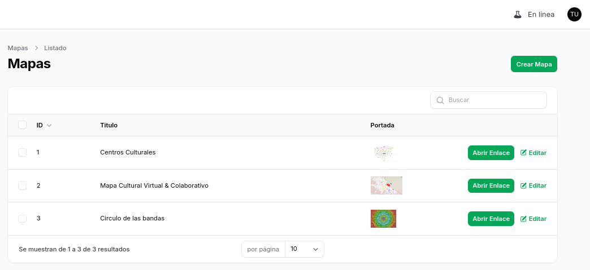Image resolution: width=590 pixels, height=270 pixels.
Task: Click the breadcrumb chevron between Mapas and Listado
Action: pyautogui.click(x=36, y=48)
